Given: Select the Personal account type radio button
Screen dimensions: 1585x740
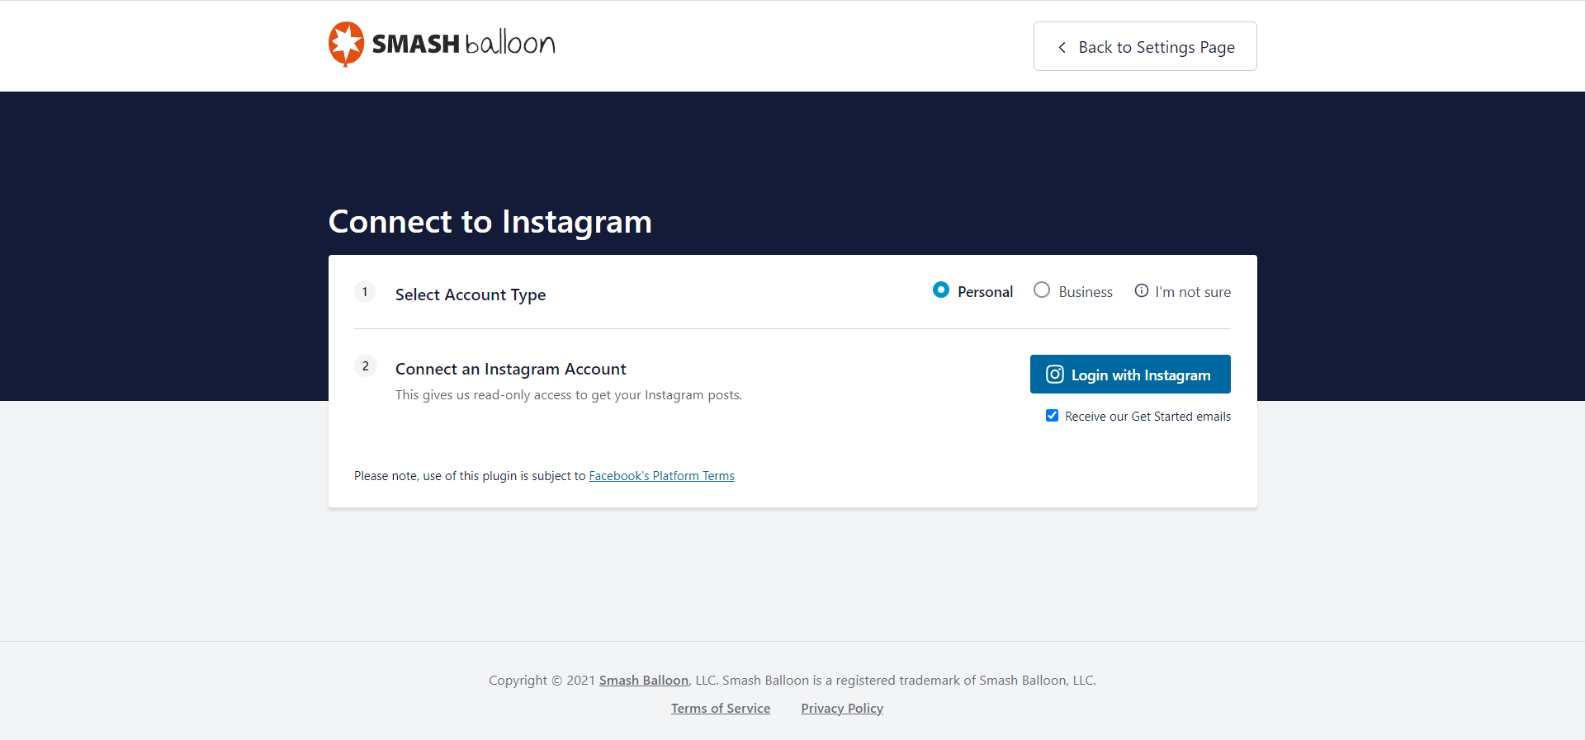Looking at the screenshot, I should pos(940,290).
